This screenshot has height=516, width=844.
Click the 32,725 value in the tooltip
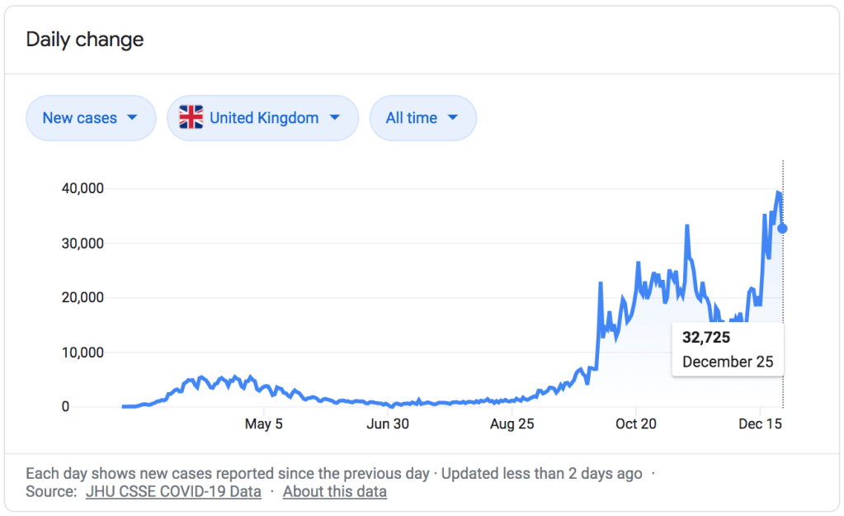click(706, 338)
